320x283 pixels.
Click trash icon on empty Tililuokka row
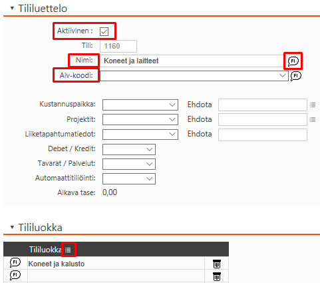(217, 276)
